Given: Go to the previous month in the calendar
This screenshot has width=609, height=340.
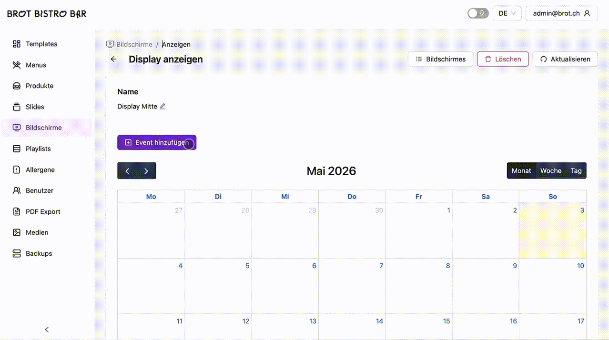Looking at the screenshot, I should (x=127, y=171).
